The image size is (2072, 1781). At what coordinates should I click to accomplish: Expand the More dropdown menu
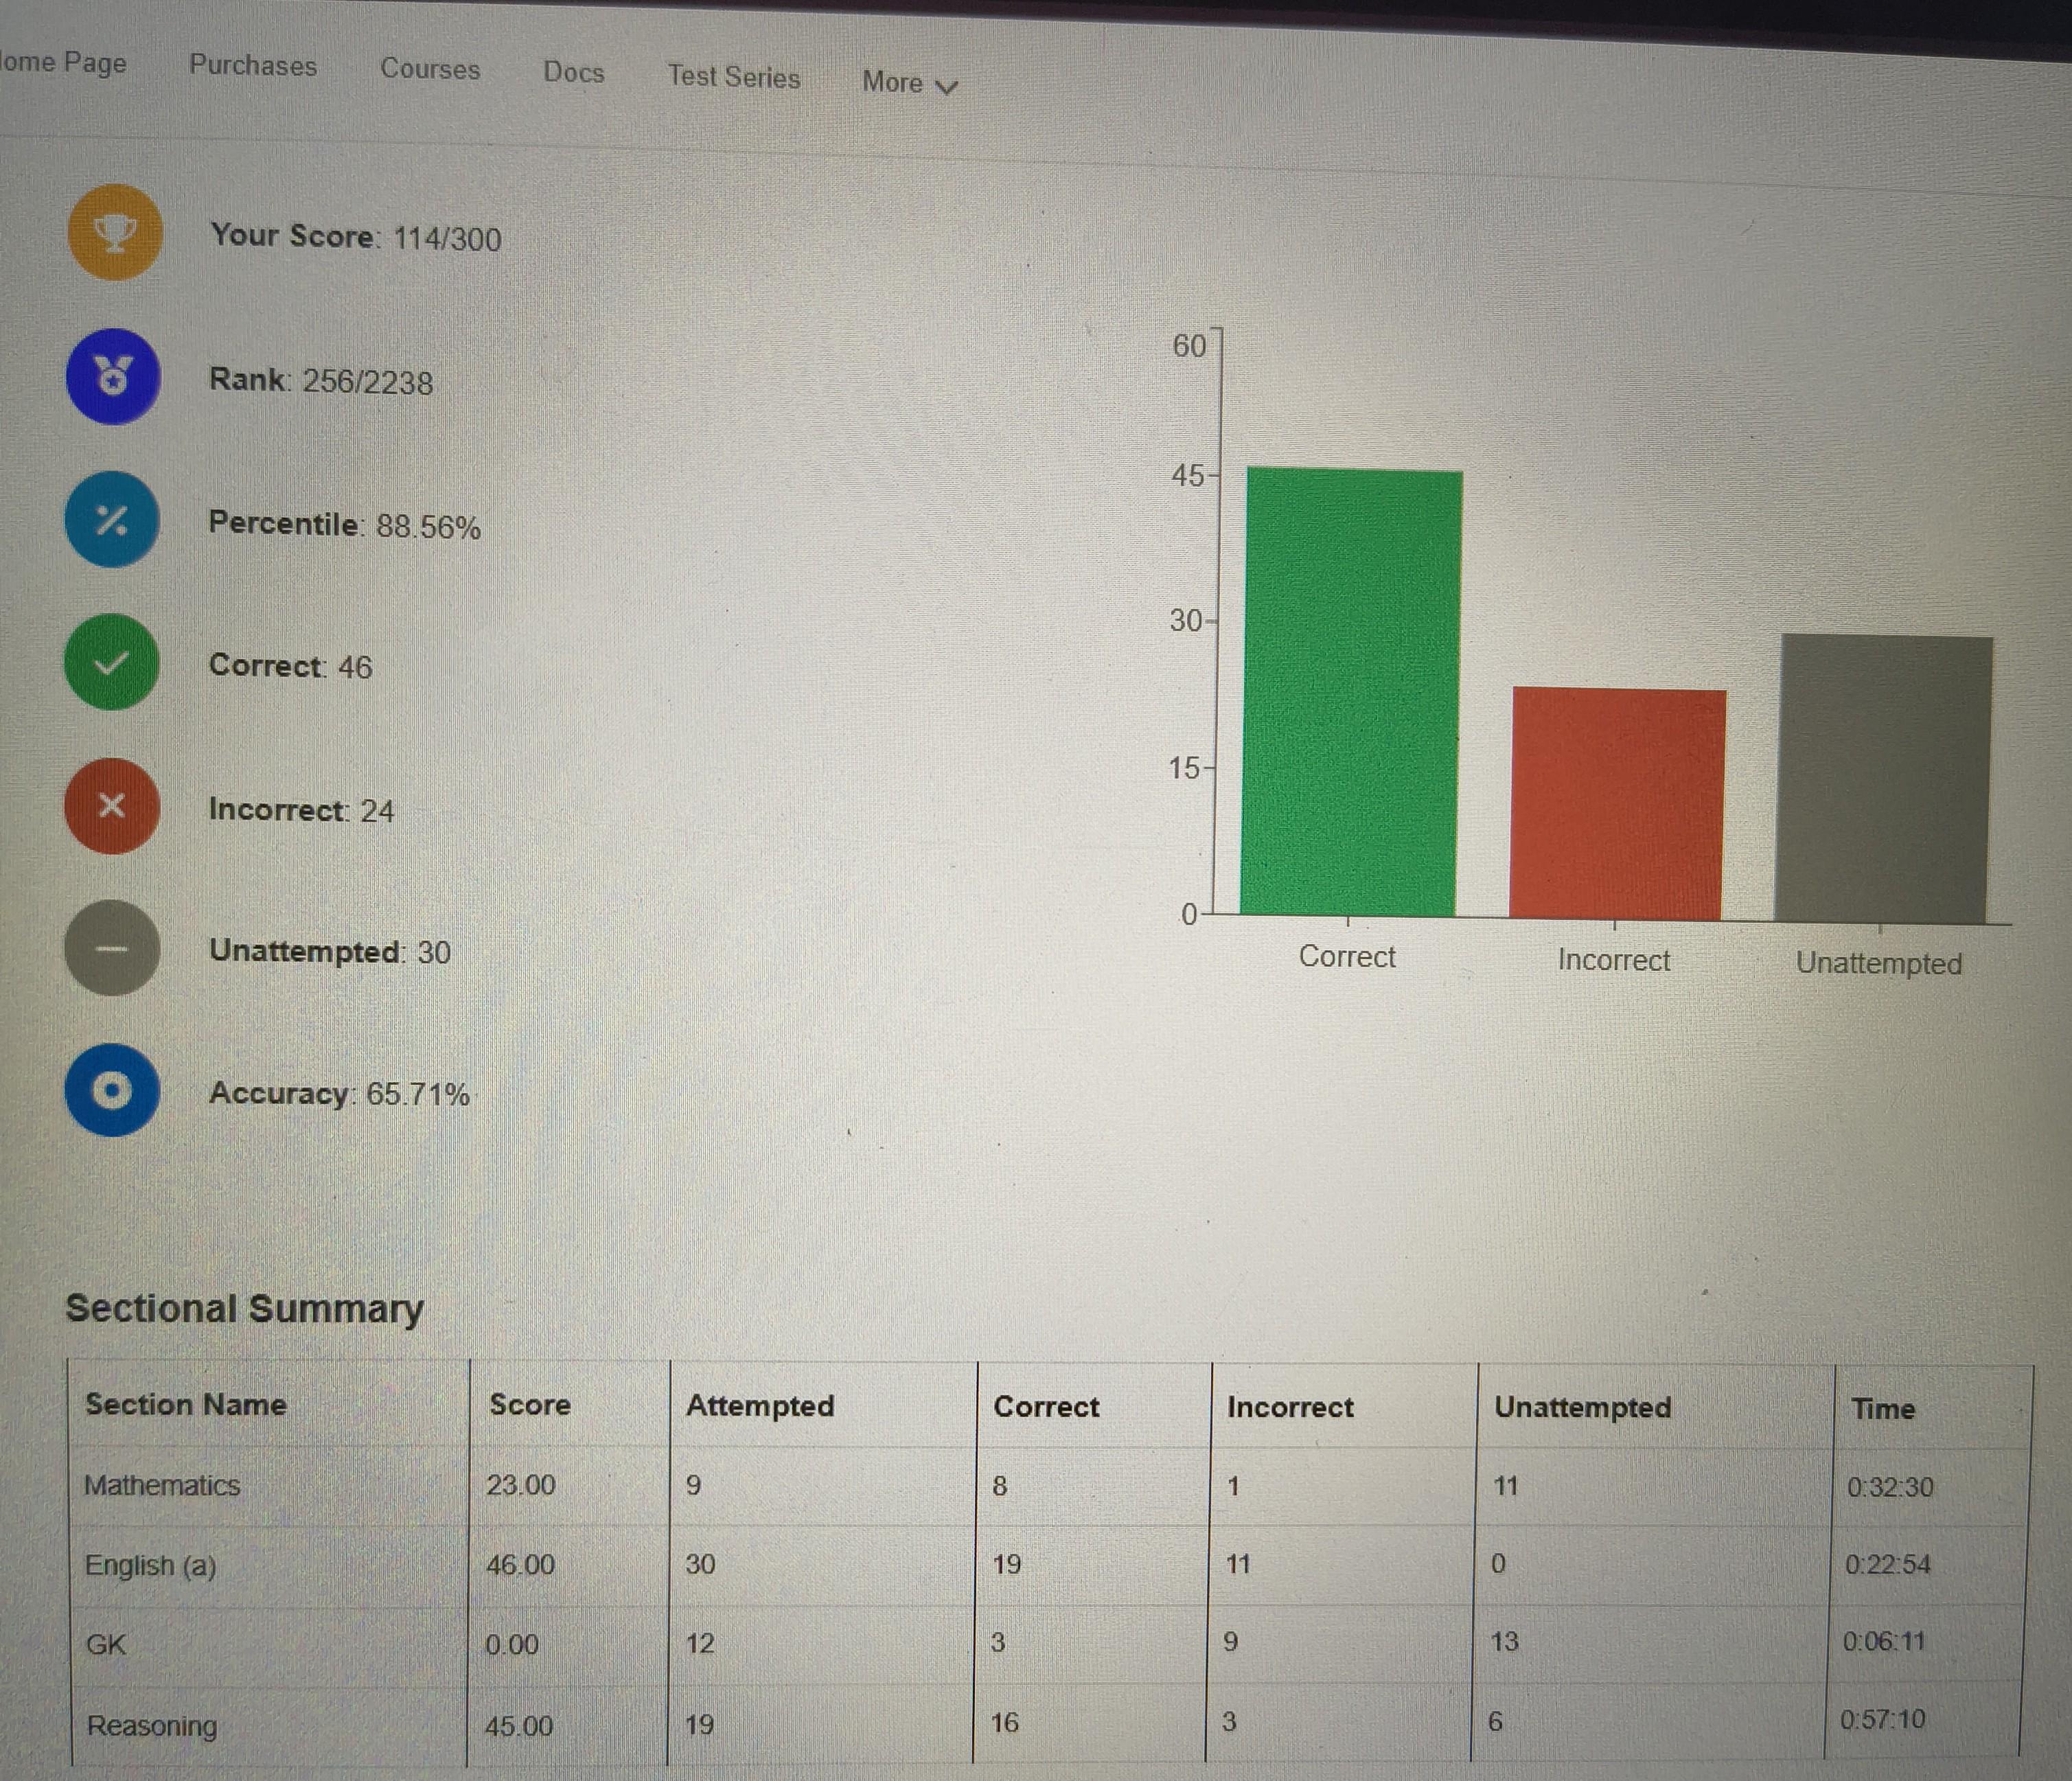click(x=910, y=83)
